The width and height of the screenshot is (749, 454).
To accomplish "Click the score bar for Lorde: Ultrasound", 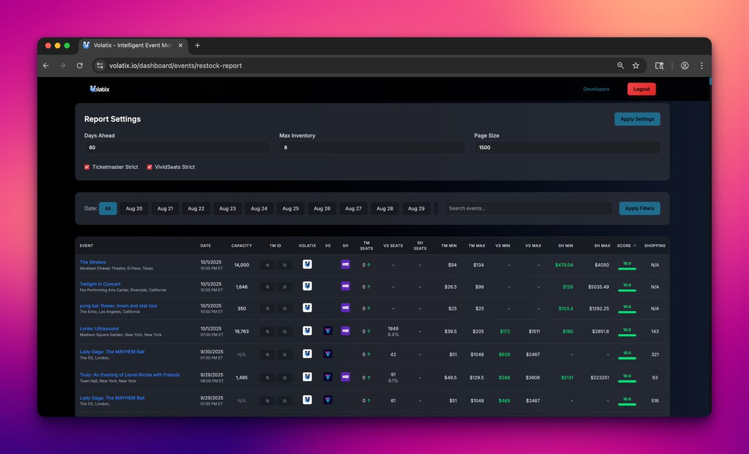I will click(627, 335).
